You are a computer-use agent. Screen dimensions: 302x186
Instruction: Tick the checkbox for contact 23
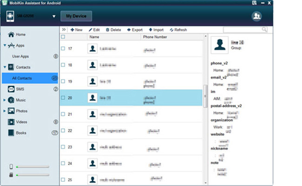[x=63, y=147]
